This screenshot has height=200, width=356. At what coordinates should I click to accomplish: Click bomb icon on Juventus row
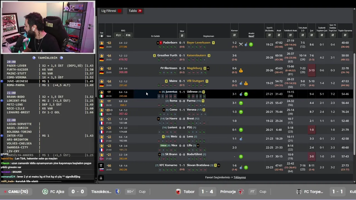click(x=241, y=94)
